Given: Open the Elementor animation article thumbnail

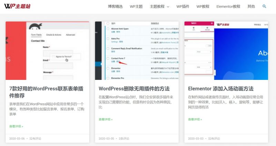Looking at the screenshot, I should (226, 51).
